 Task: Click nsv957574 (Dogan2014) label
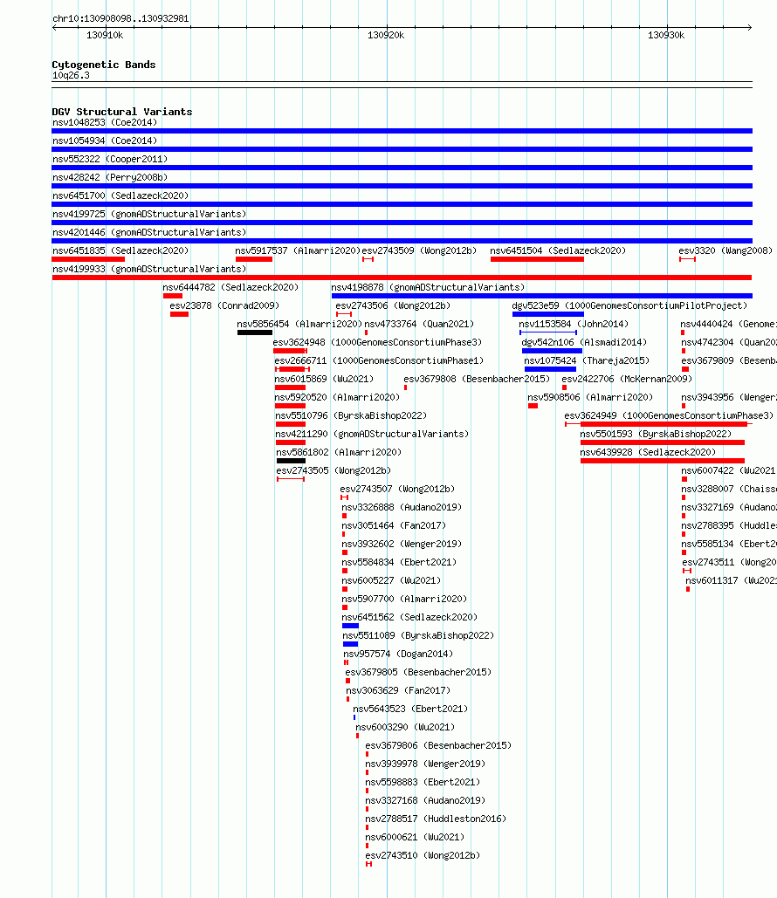398,654
